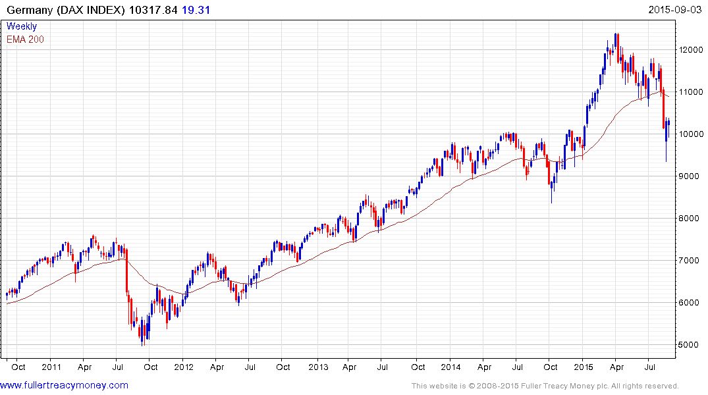Click the blue 19.31 change value
Image resolution: width=708 pixels, height=395 pixels.
pos(196,10)
